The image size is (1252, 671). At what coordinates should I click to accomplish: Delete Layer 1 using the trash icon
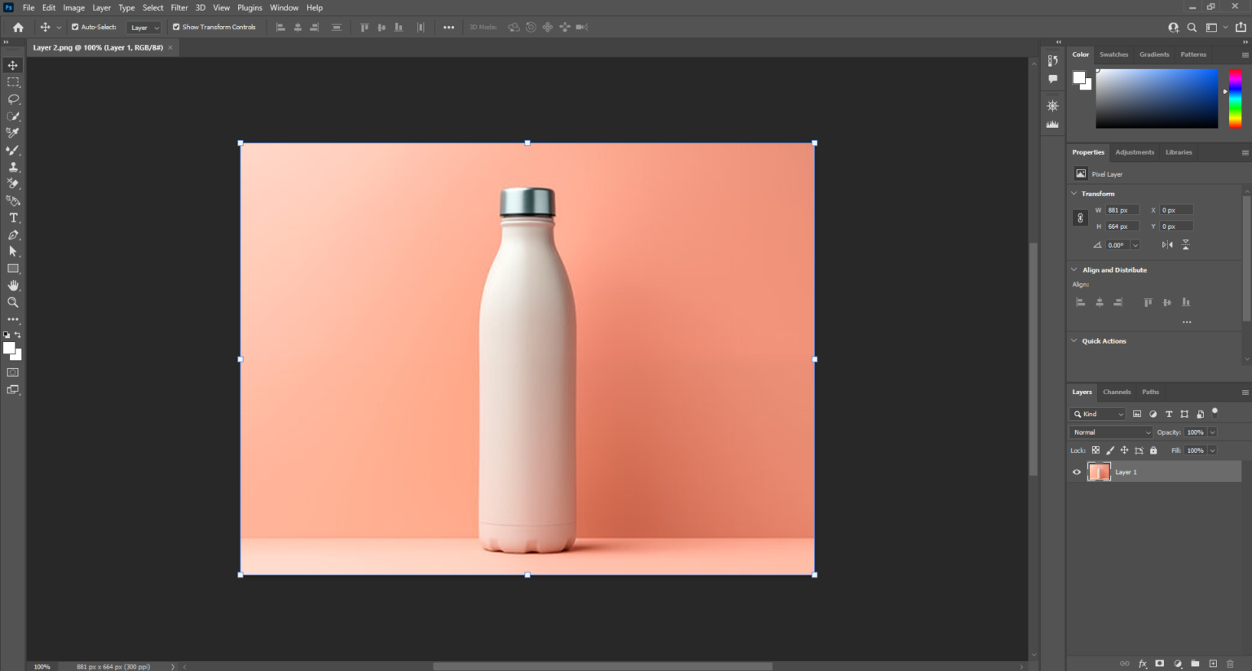click(x=1230, y=664)
